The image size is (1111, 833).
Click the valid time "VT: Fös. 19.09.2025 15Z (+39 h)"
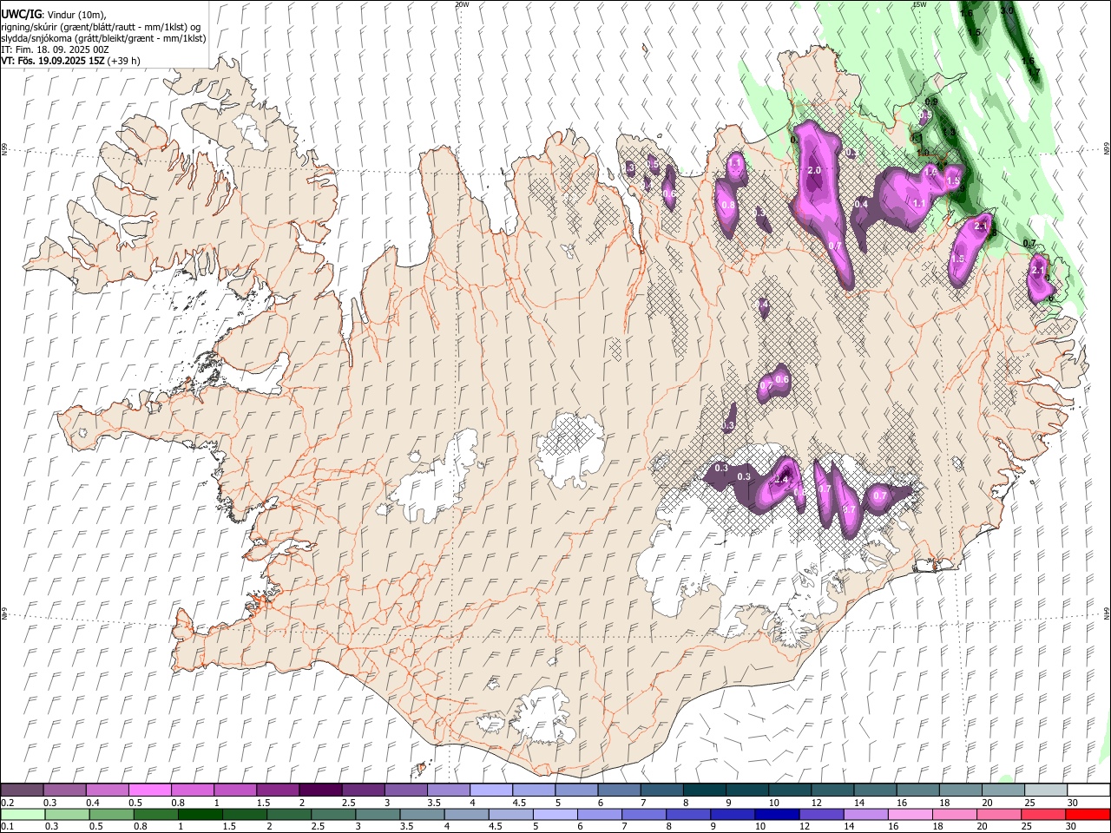coord(71,61)
